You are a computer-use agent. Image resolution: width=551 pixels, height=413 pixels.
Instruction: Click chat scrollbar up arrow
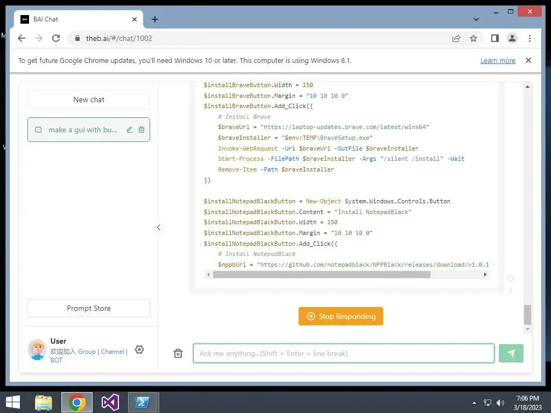tap(527, 87)
